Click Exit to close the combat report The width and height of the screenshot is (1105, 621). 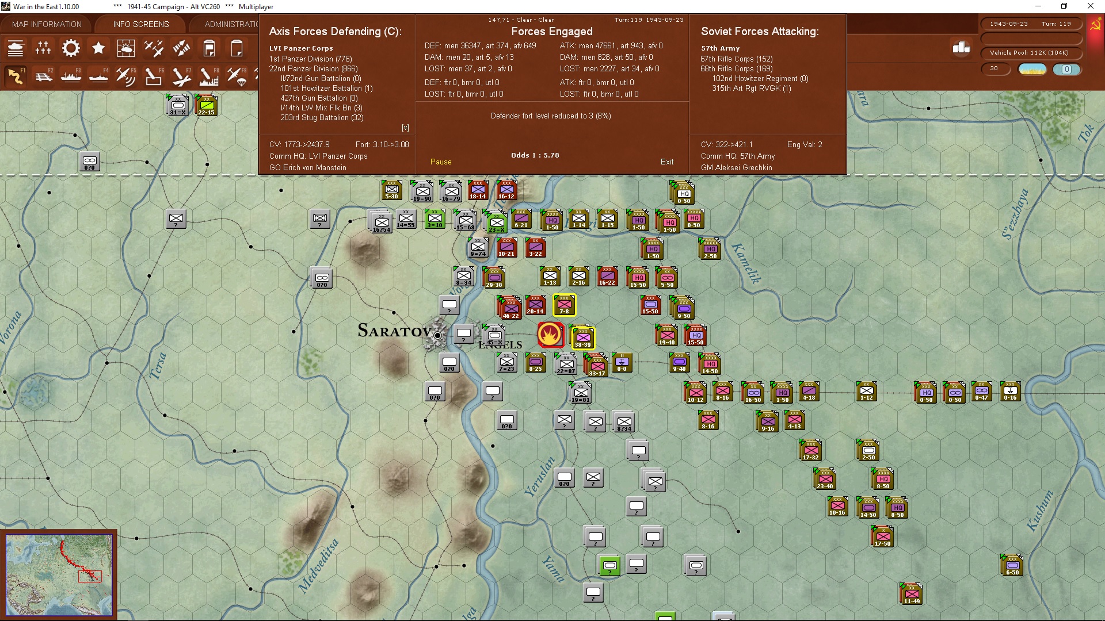point(668,162)
